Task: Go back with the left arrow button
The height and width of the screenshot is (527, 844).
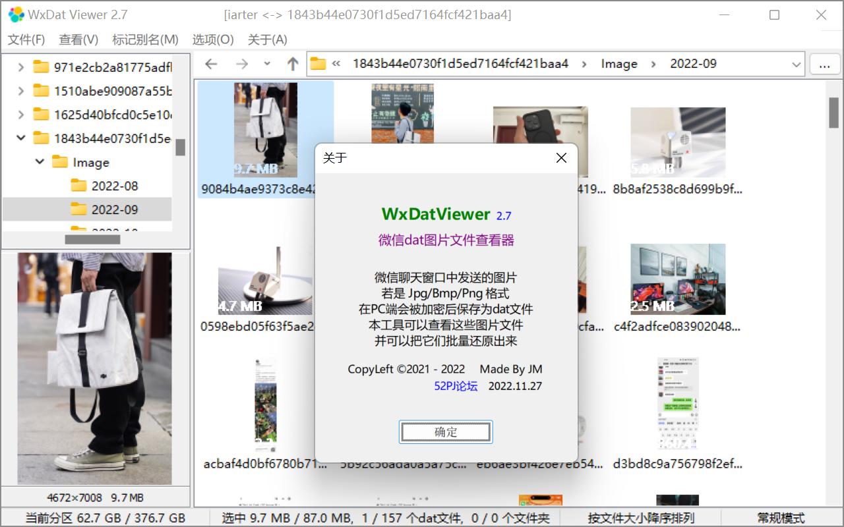Action: pos(211,64)
